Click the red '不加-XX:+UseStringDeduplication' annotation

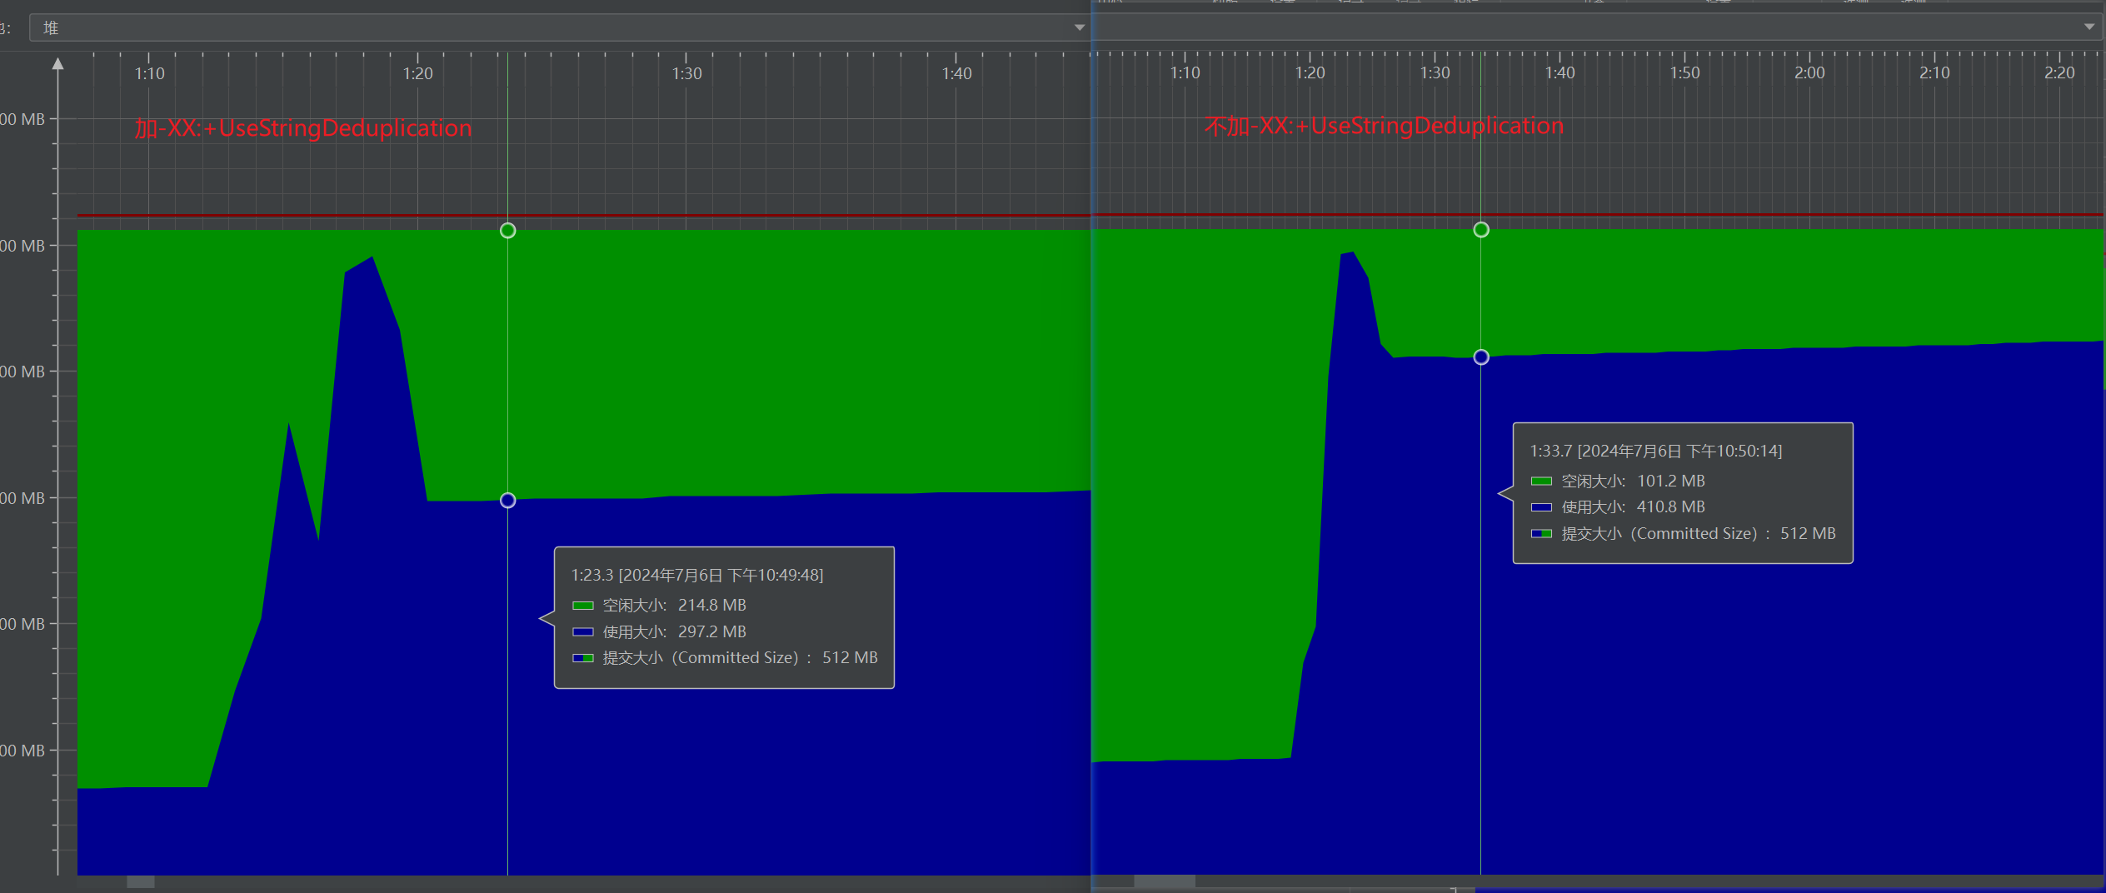click(x=1383, y=126)
